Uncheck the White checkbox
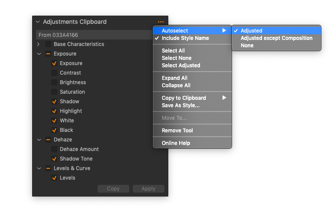Screen dimensions: 331x210 (54, 121)
